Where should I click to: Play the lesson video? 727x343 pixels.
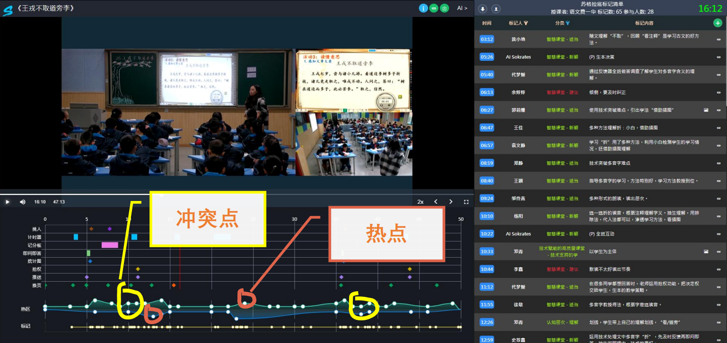tap(8, 202)
